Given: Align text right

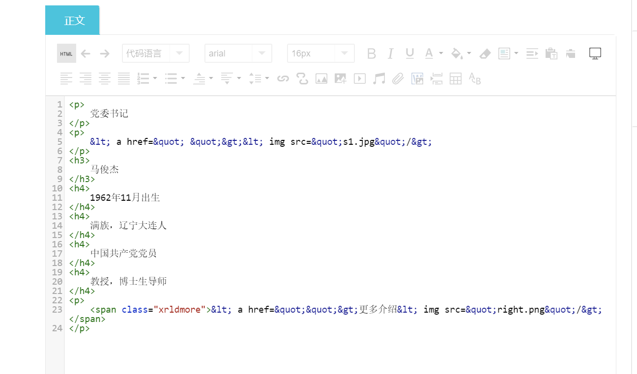Looking at the screenshot, I should [x=86, y=78].
